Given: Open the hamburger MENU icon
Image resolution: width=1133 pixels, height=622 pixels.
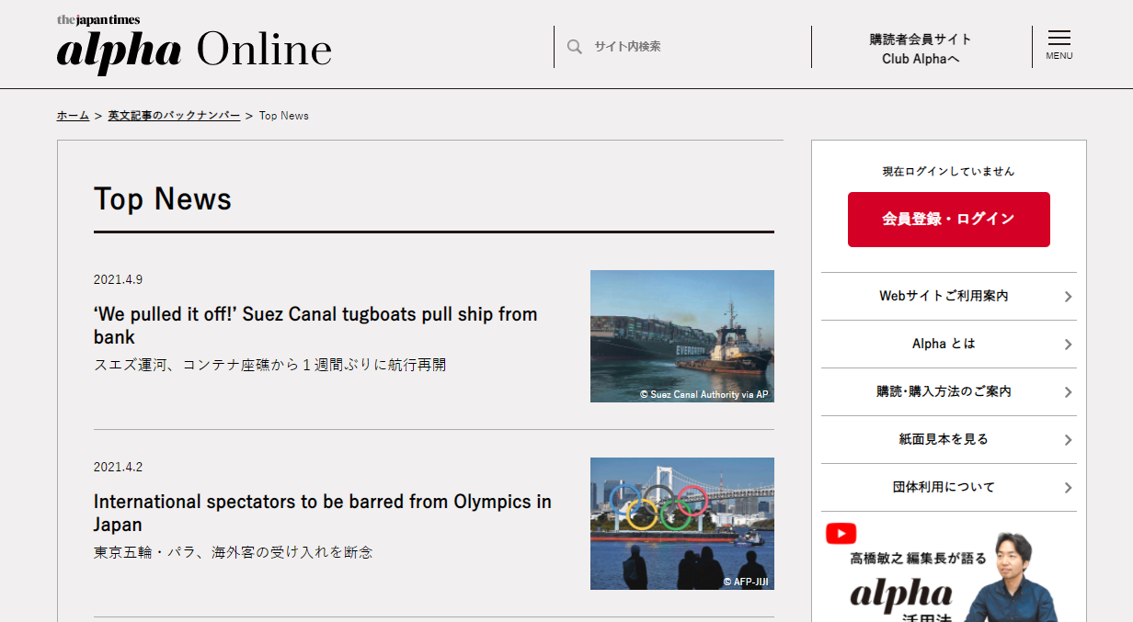Looking at the screenshot, I should (x=1059, y=45).
